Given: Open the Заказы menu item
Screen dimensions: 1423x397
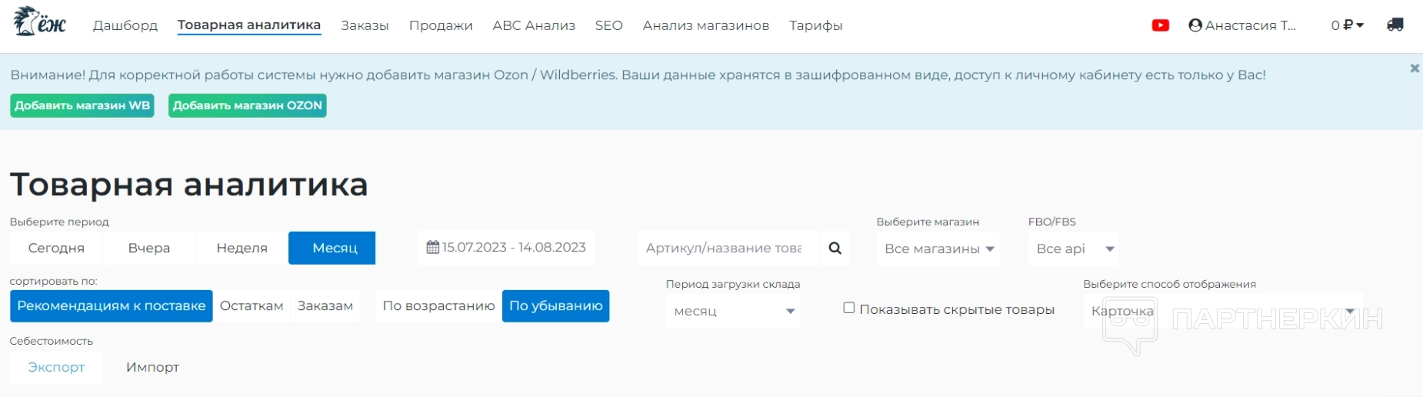Looking at the screenshot, I should pyautogui.click(x=365, y=25).
